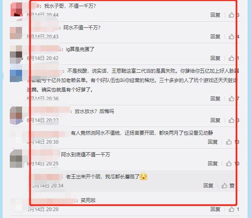
Task: Reply to the 20:43 comment
Action: [215, 37]
